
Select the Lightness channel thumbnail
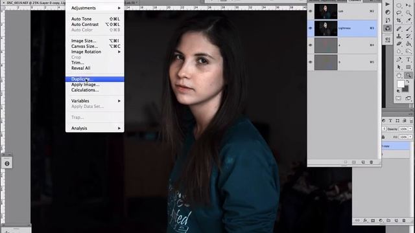[x=326, y=28]
